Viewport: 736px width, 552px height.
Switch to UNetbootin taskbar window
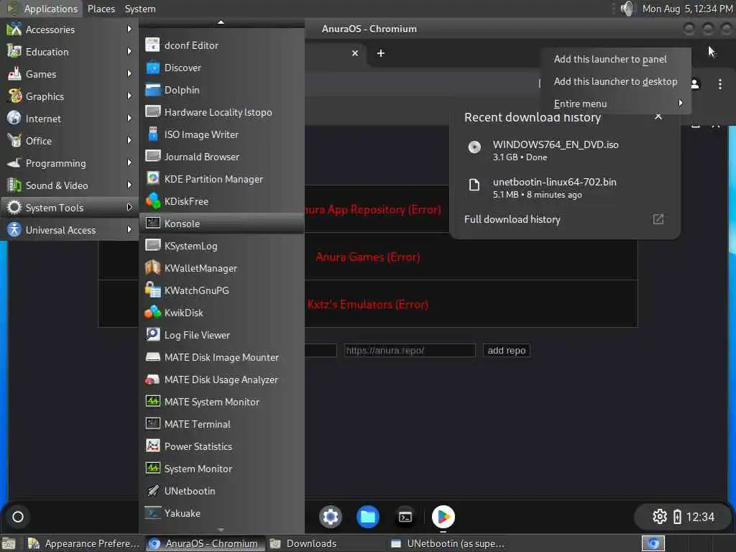click(x=448, y=543)
